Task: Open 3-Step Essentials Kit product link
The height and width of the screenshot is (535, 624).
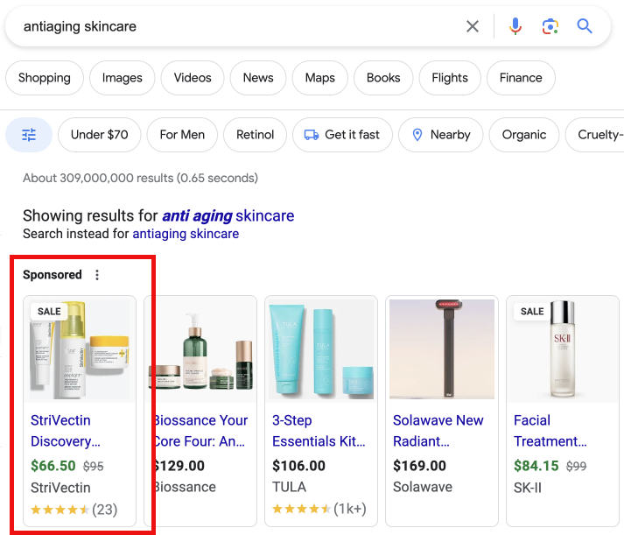Action: [x=319, y=431]
